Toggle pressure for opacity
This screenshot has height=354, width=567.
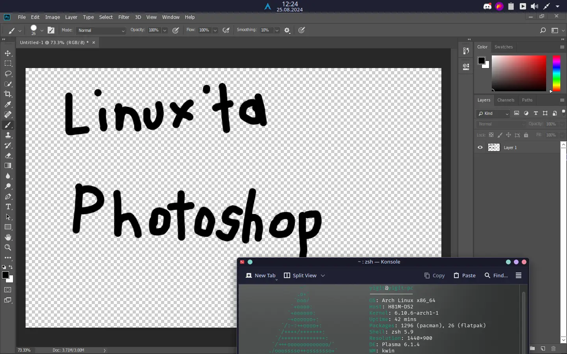tap(176, 30)
